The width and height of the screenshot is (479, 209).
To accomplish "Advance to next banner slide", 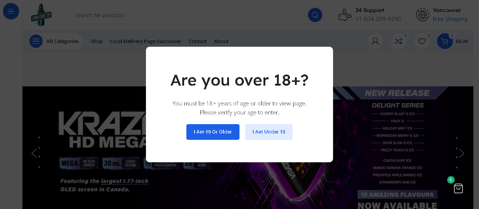I will [x=461, y=153].
